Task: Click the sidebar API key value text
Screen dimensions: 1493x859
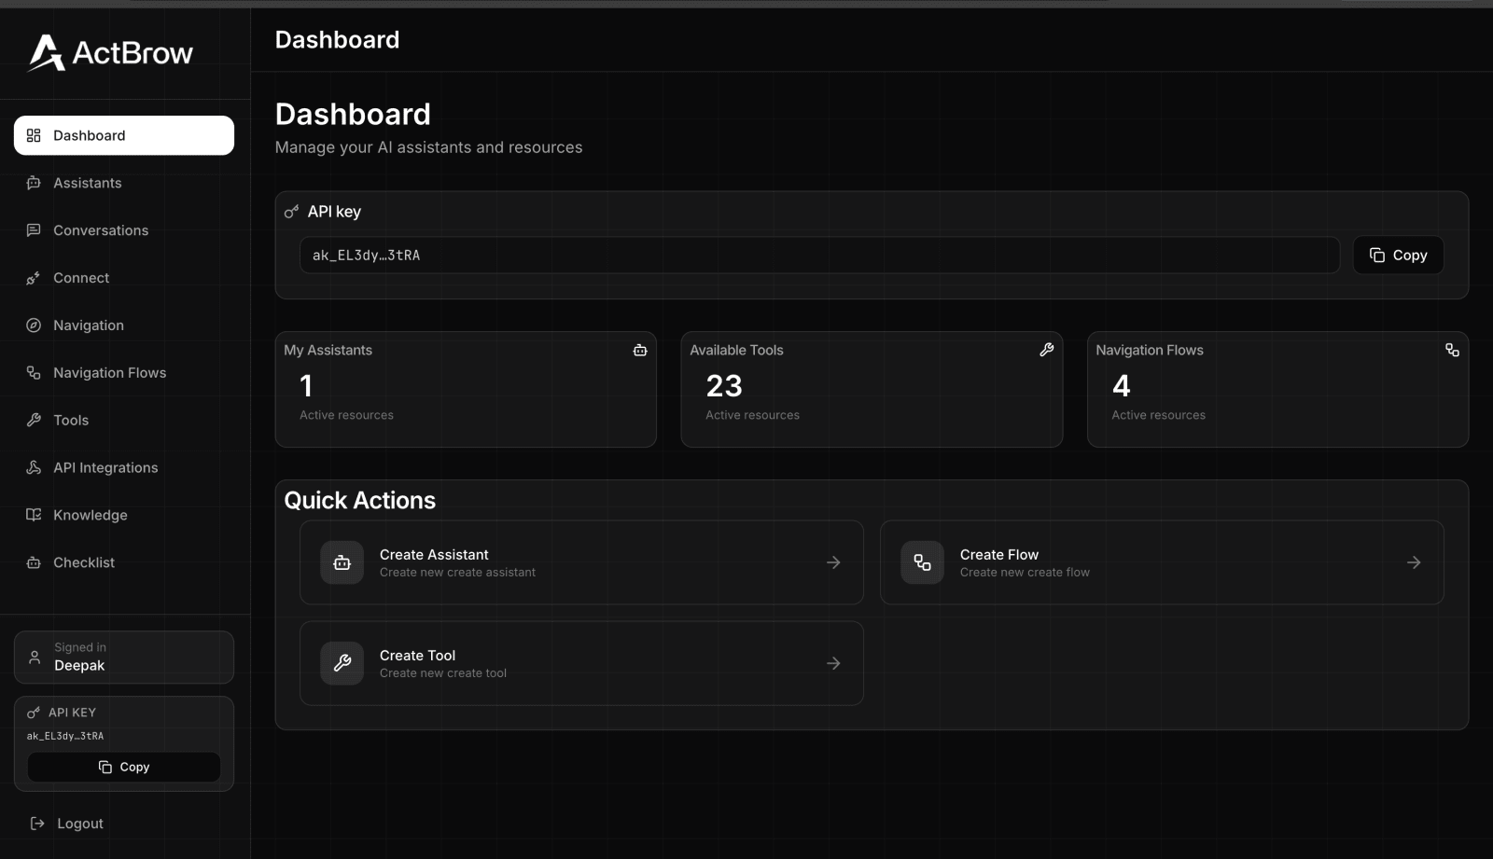Action: [65, 736]
